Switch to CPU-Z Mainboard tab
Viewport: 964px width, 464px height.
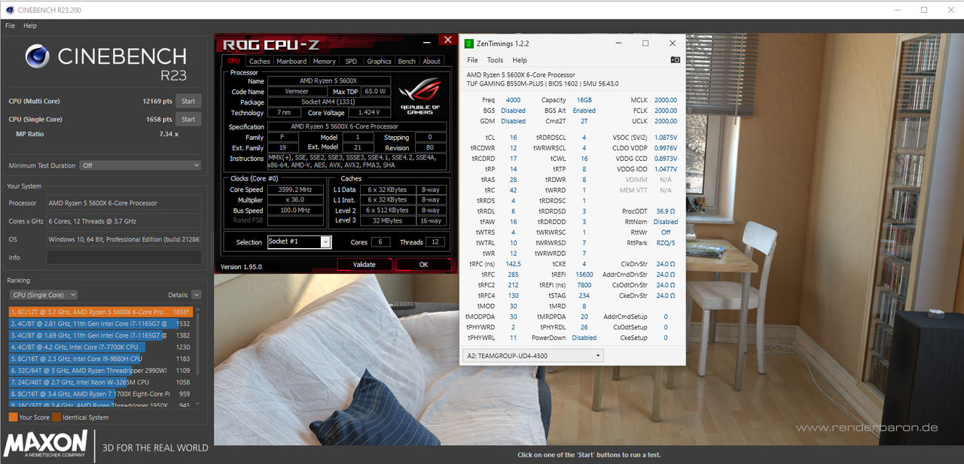coord(291,62)
